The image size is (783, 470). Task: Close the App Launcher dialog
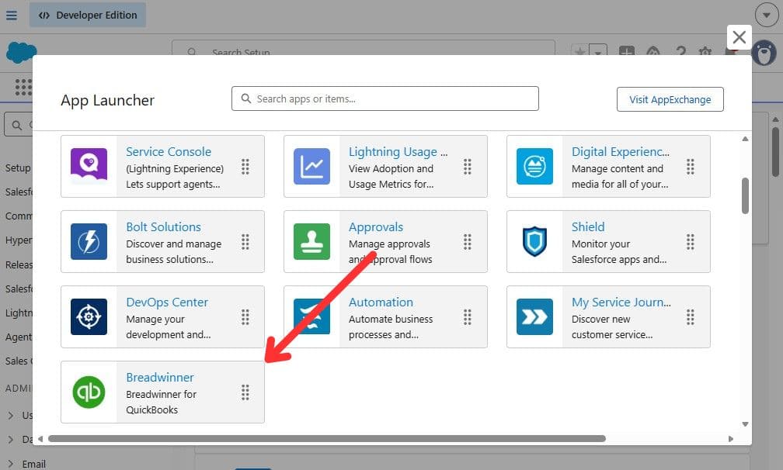pos(739,37)
